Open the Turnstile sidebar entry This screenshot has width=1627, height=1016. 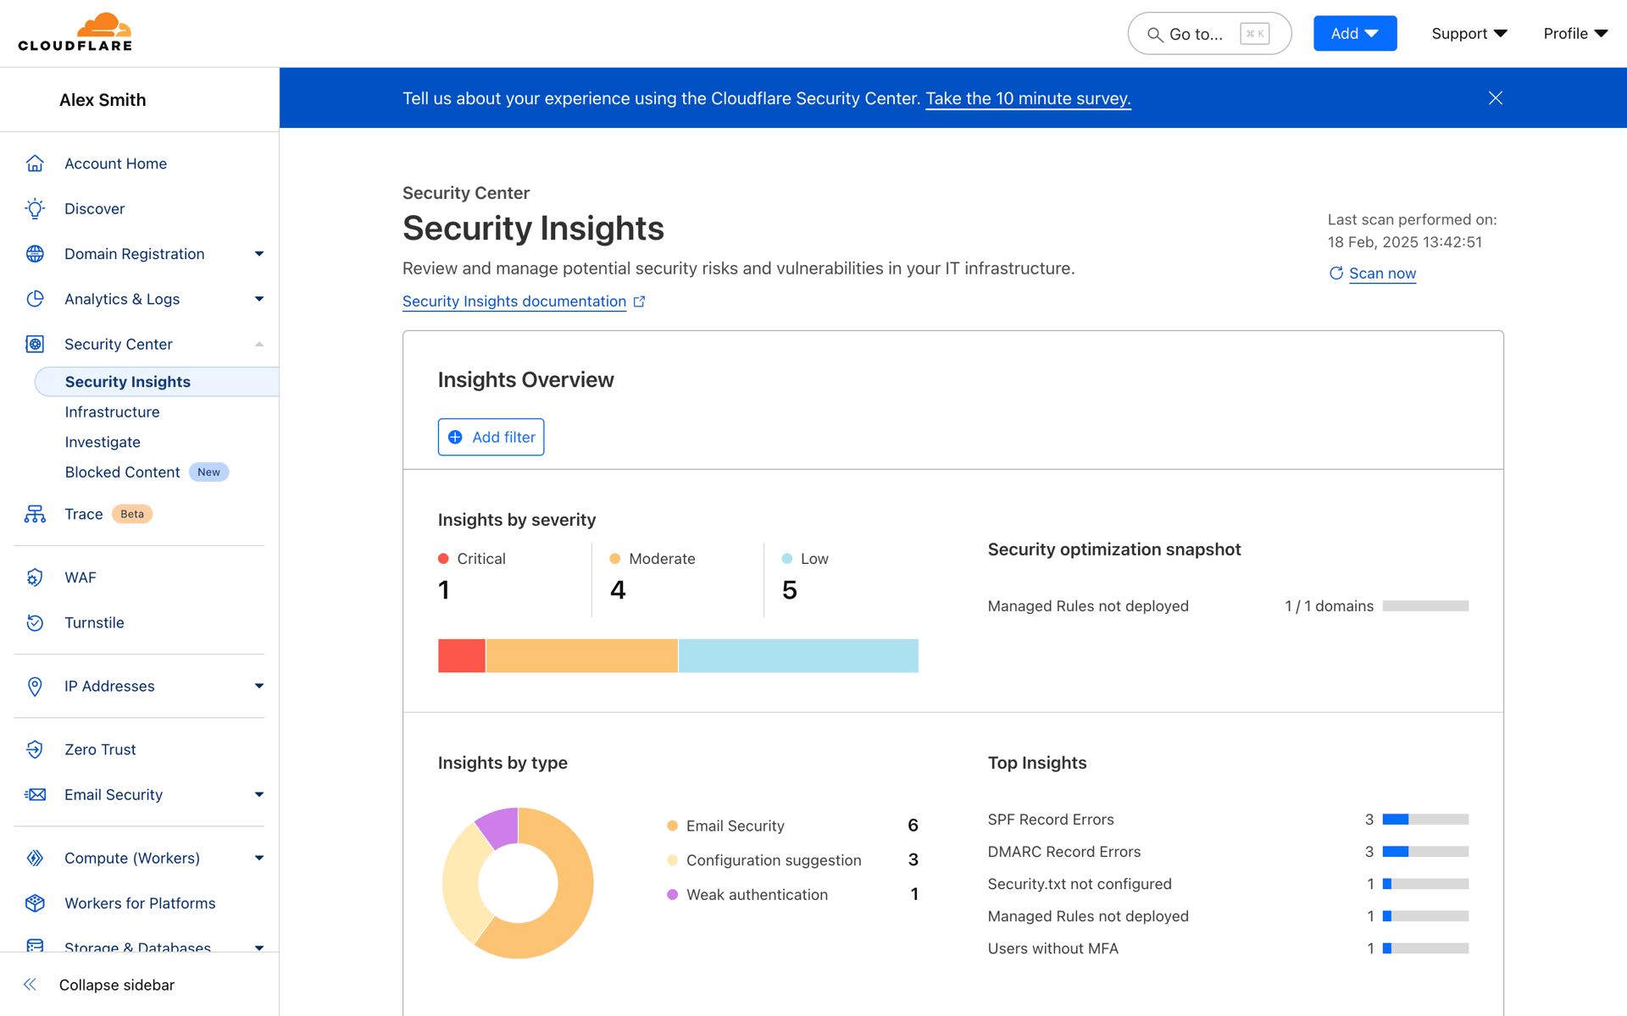click(x=94, y=622)
